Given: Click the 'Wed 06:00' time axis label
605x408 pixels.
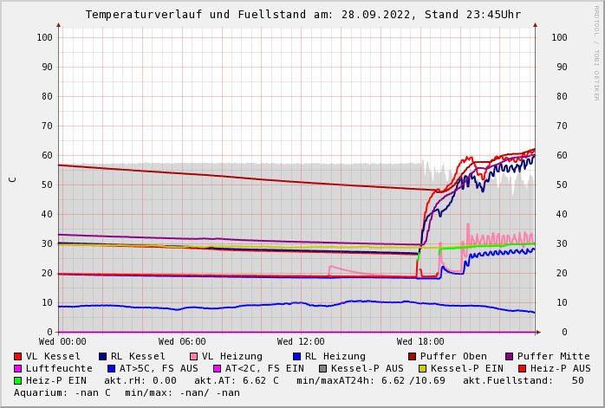Looking at the screenshot, I should (182, 342).
